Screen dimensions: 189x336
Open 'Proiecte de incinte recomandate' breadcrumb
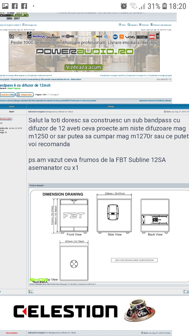pos(40,79)
